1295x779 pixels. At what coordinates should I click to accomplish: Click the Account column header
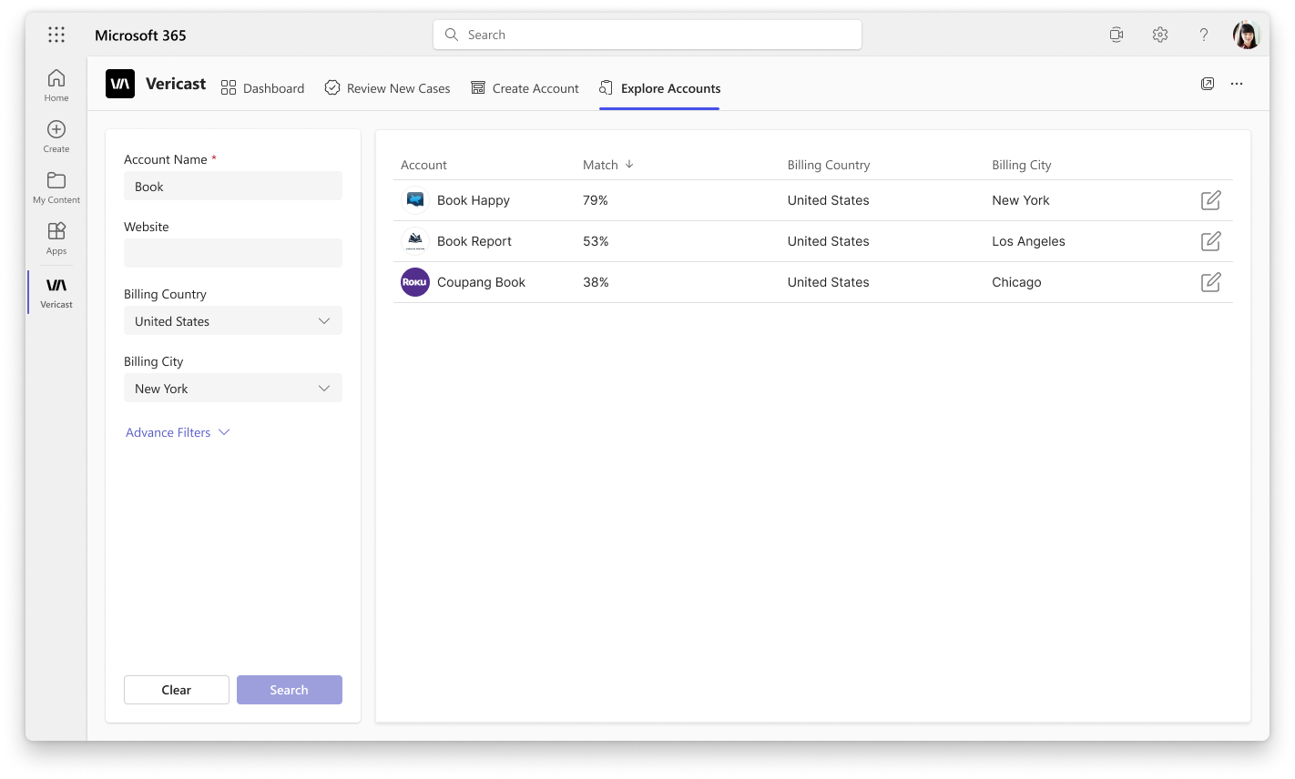click(423, 165)
